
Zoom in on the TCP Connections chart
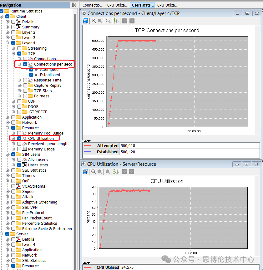click(x=94, y=21)
